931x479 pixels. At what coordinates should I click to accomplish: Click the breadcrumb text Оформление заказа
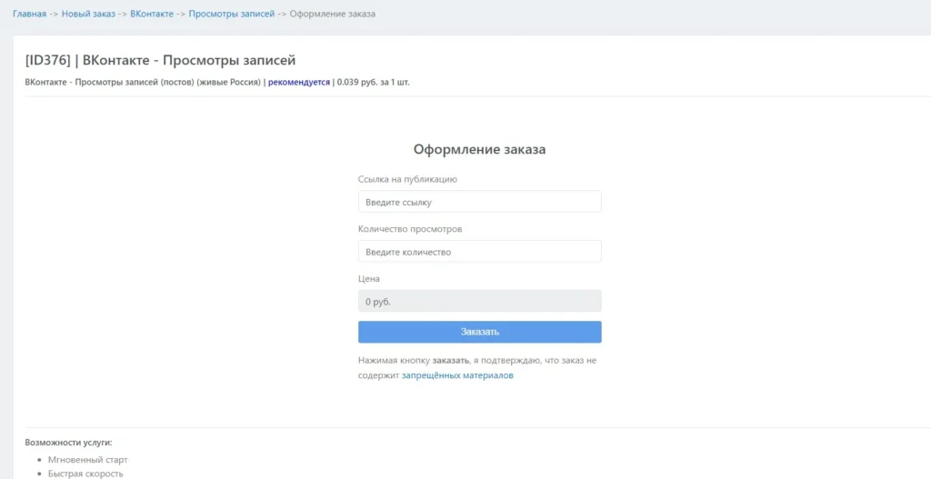click(x=333, y=14)
